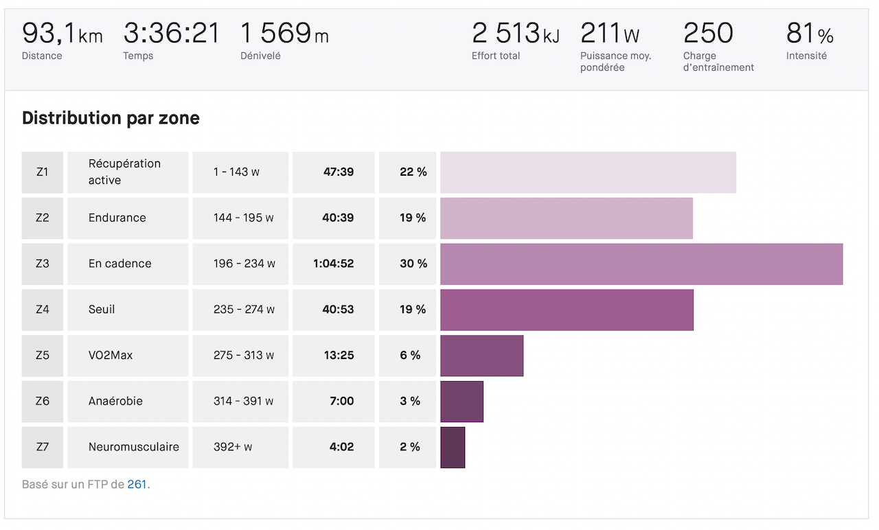Select the Z6 Anaérobie zone bar
The height and width of the screenshot is (530, 879).
click(462, 402)
